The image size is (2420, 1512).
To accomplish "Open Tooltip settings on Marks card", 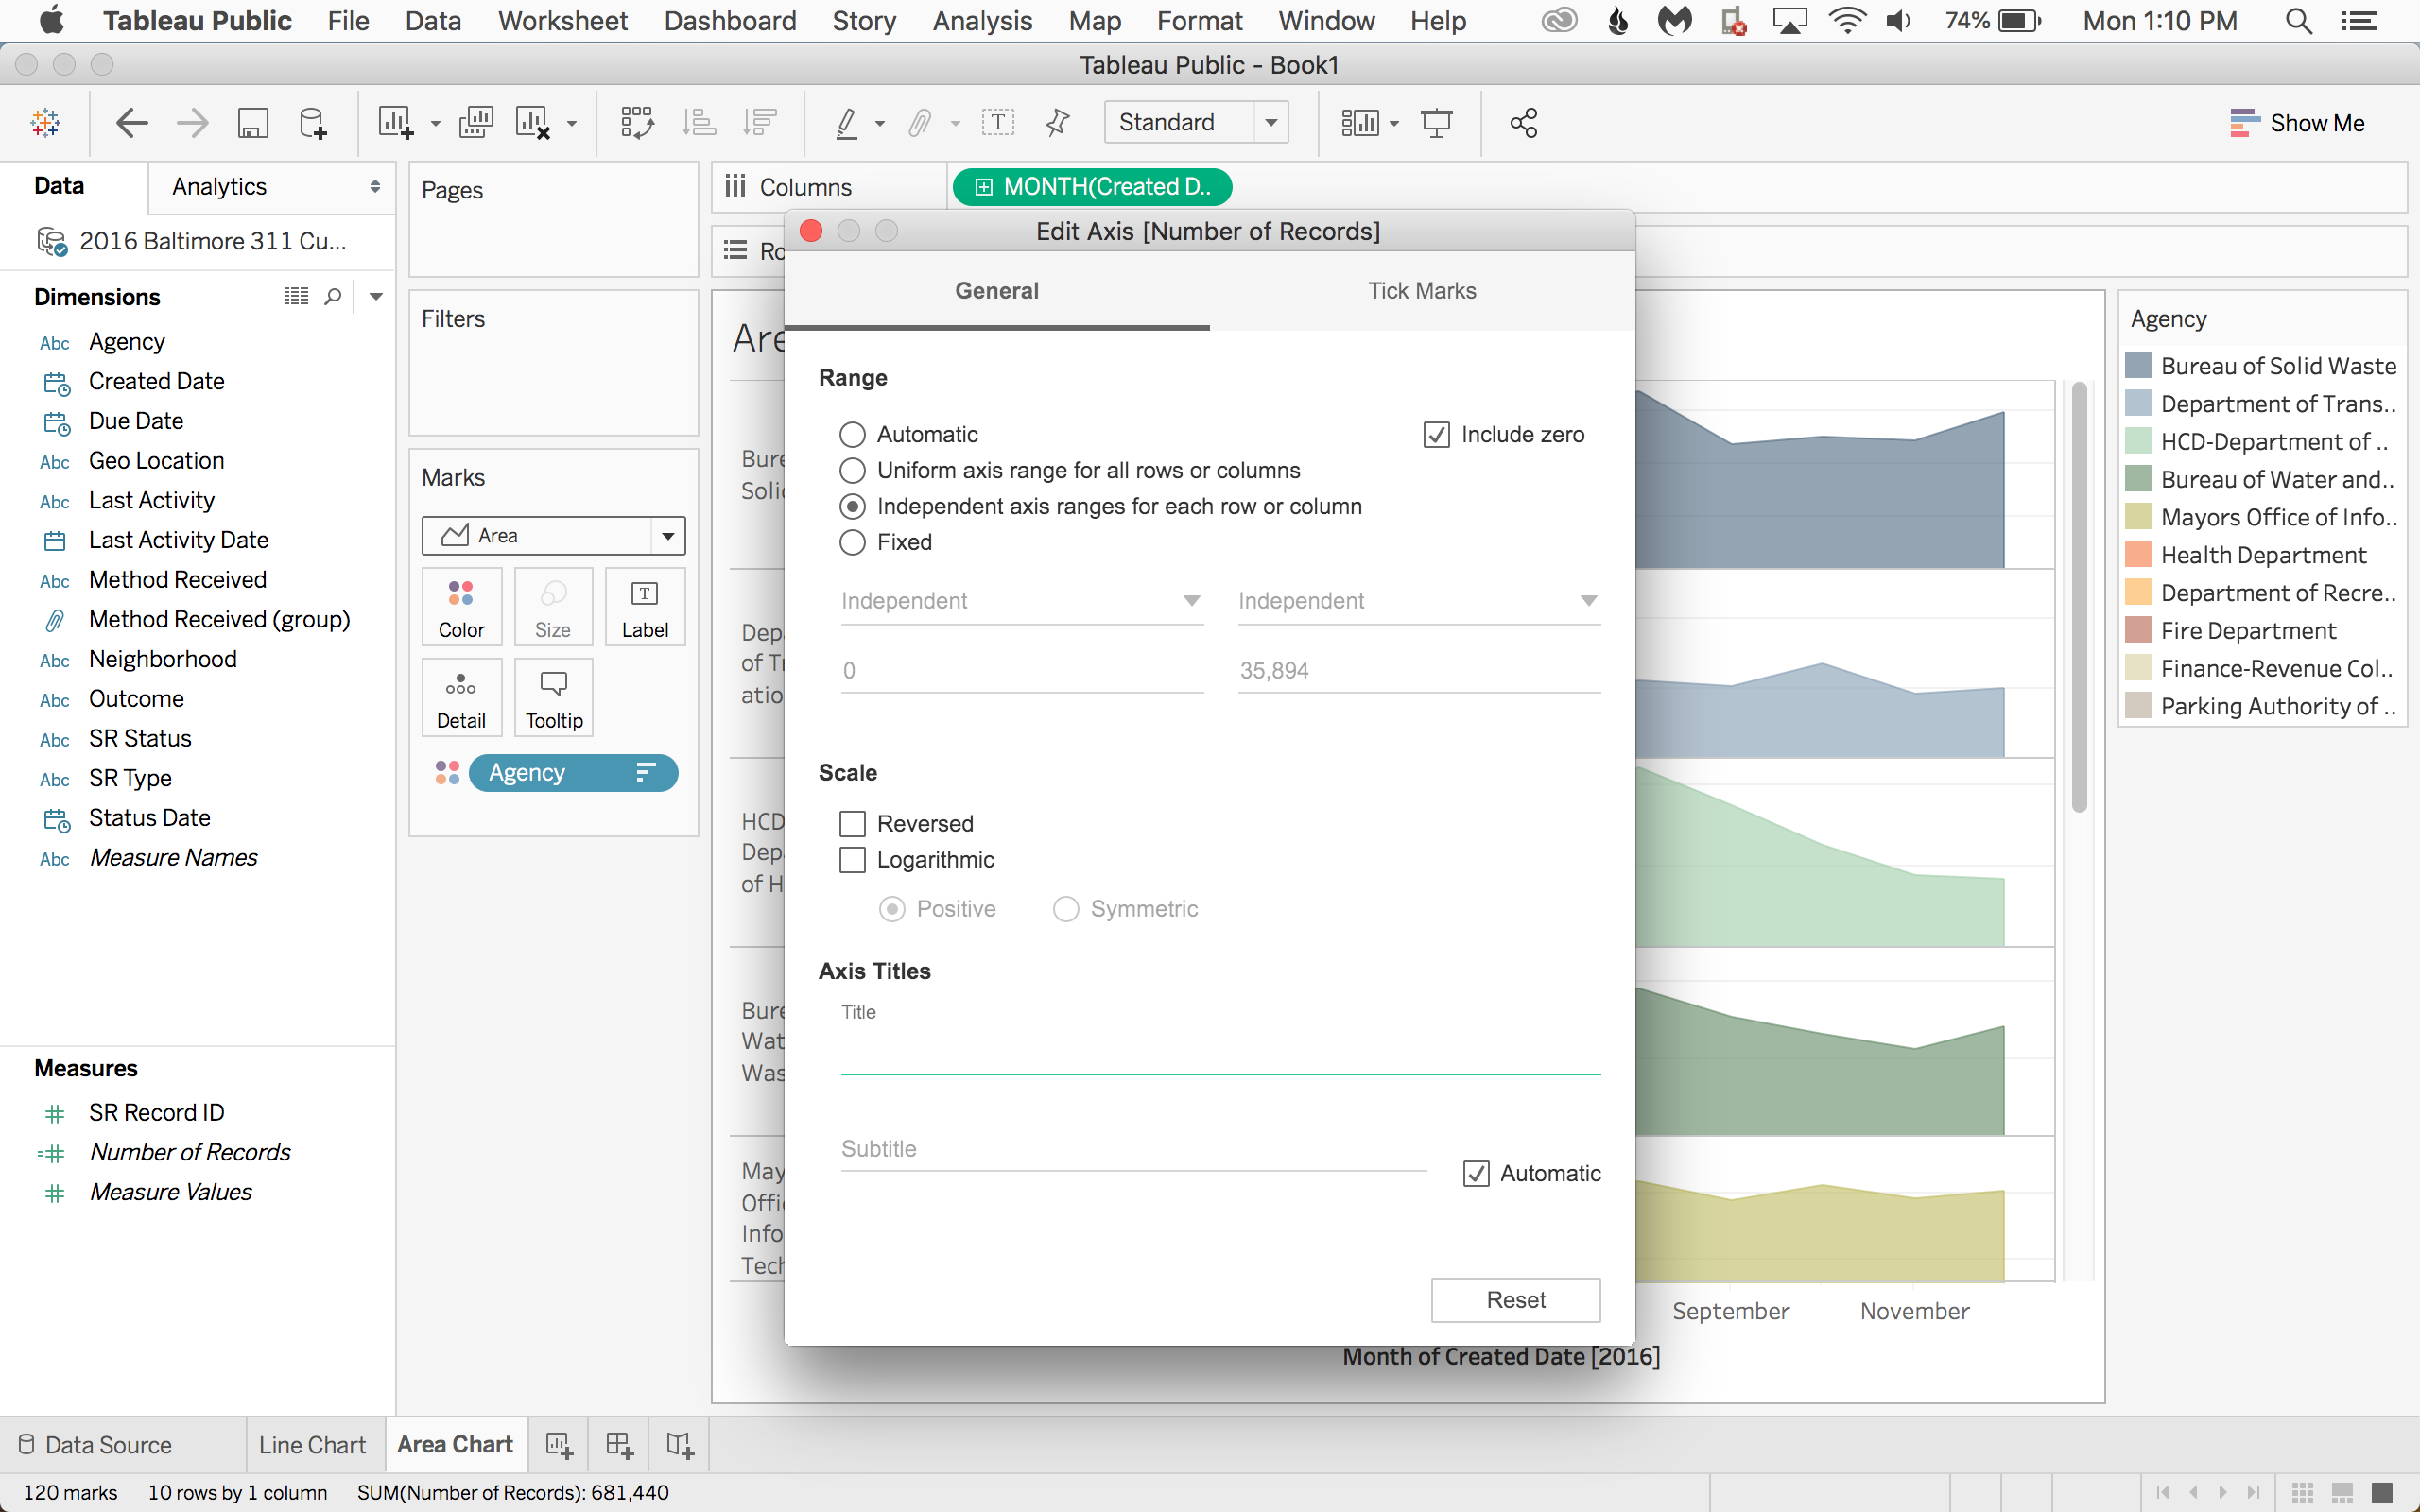I will (554, 698).
